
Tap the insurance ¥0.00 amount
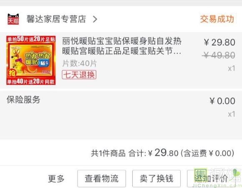pyautogui.click(x=222, y=101)
